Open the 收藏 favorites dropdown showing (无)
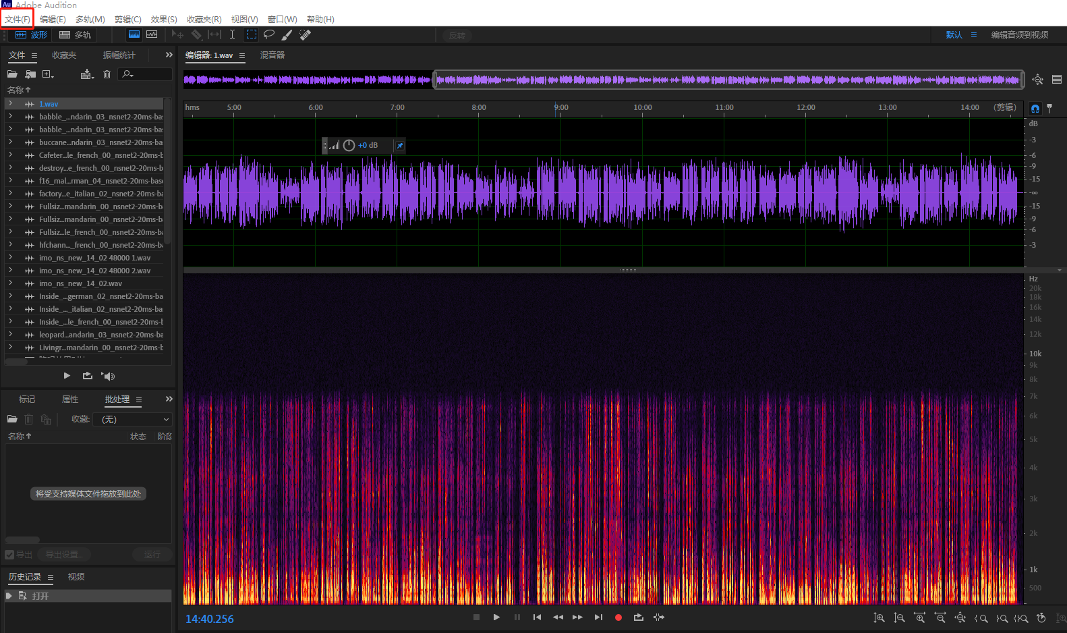The height and width of the screenshot is (633, 1067). [133, 419]
